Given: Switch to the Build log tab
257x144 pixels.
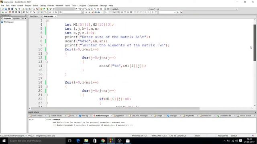Looking at the screenshot, I should [85, 116].
